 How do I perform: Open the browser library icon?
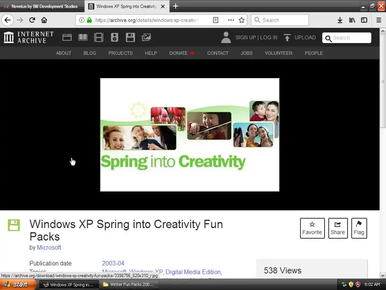point(352,20)
